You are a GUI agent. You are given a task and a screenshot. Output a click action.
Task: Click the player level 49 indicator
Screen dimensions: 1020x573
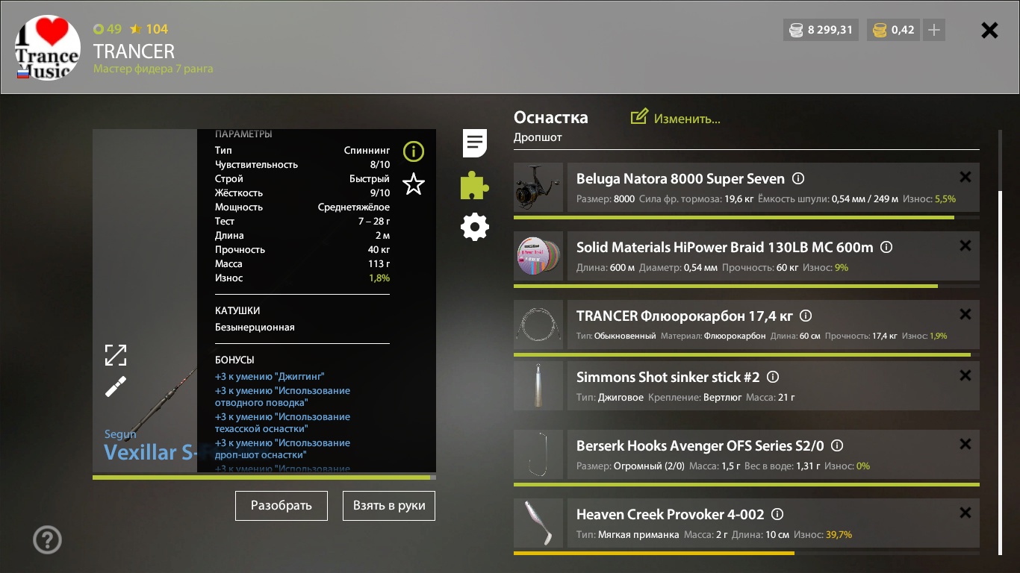(108, 29)
